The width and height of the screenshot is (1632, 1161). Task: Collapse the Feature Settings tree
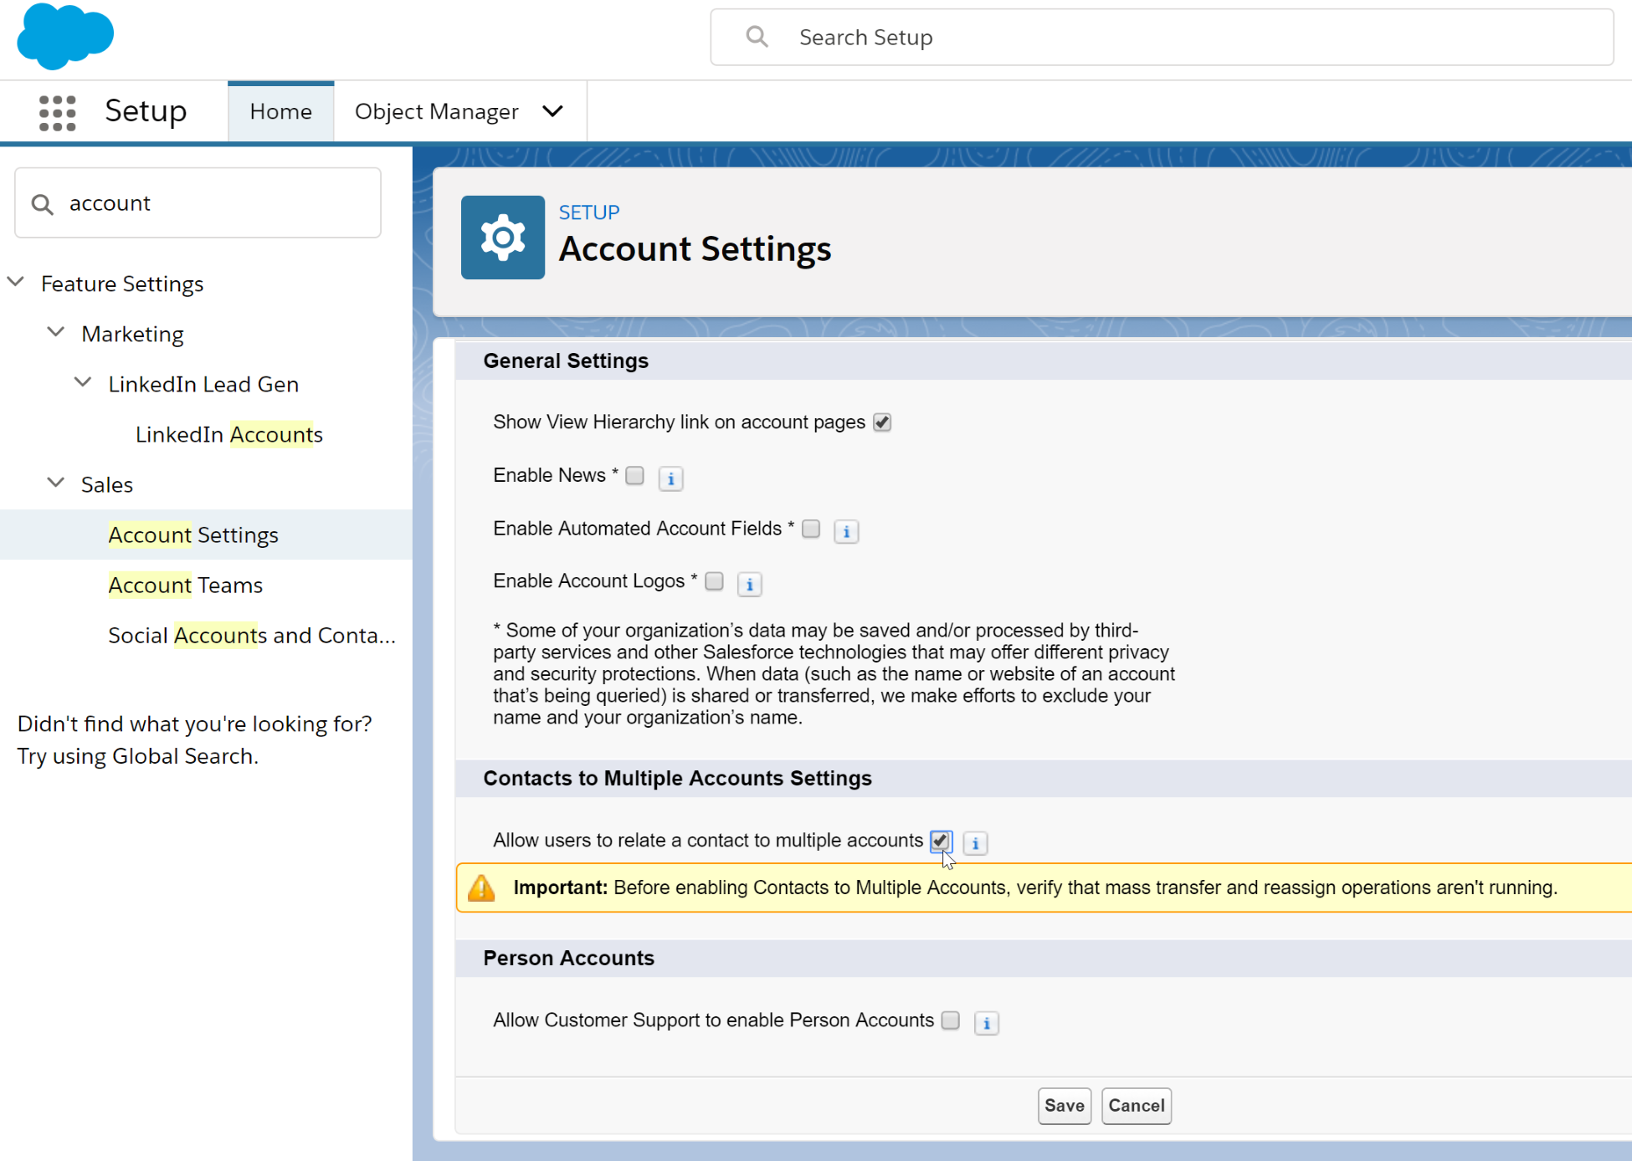pyautogui.click(x=16, y=282)
